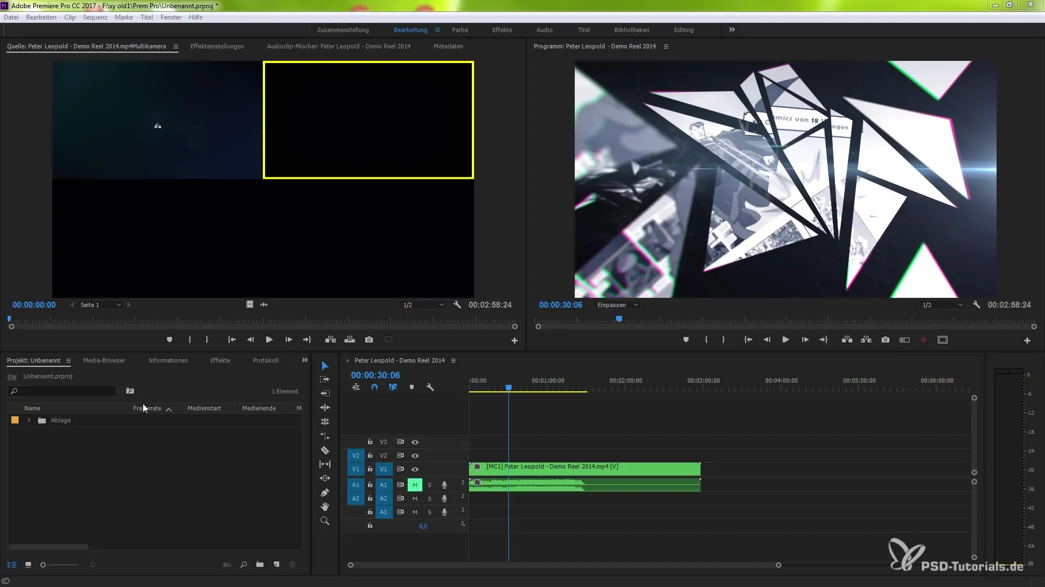The height and width of the screenshot is (587, 1045).
Task: Click Program monitor playhead marker
Action: 619,319
